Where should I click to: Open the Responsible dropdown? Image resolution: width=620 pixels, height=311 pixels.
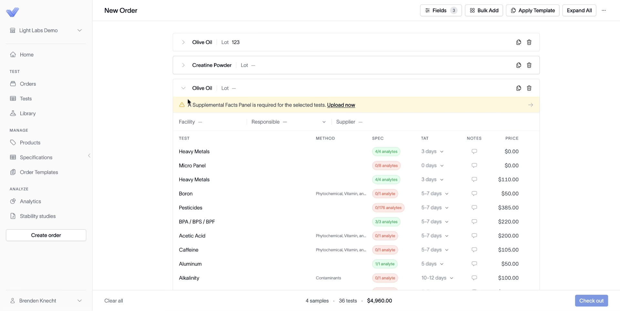[x=288, y=122]
